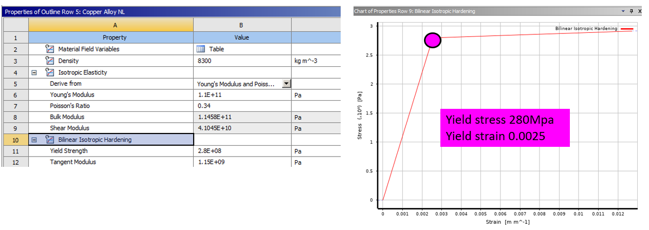Click the Chart of Properties Row 9 title
The width and height of the screenshot is (649, 230).
[415, 11]
